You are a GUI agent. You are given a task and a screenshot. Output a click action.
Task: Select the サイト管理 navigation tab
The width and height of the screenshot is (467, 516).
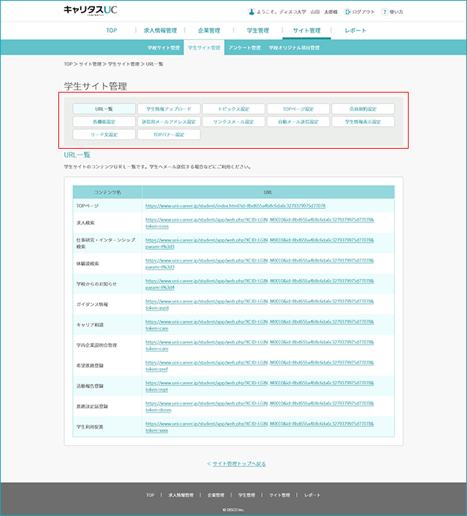[306, 31]
